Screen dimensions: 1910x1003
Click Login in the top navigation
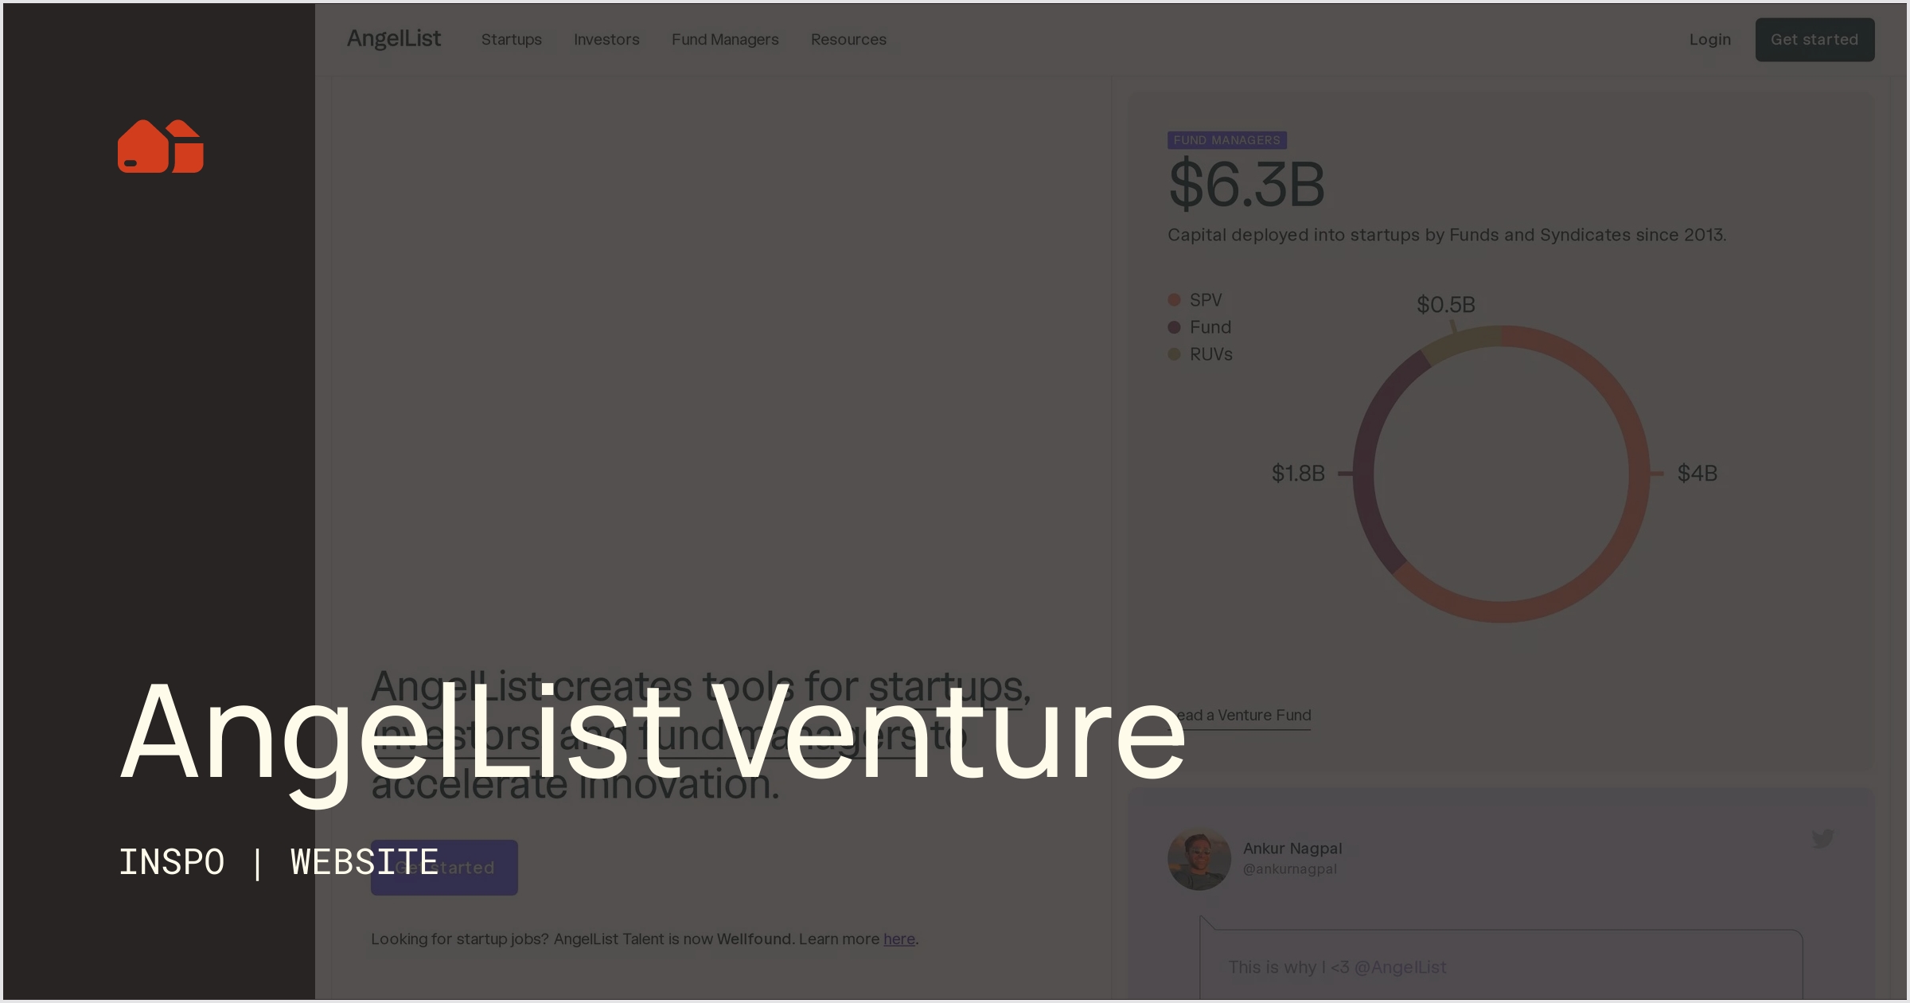(x=1709, y=39)
